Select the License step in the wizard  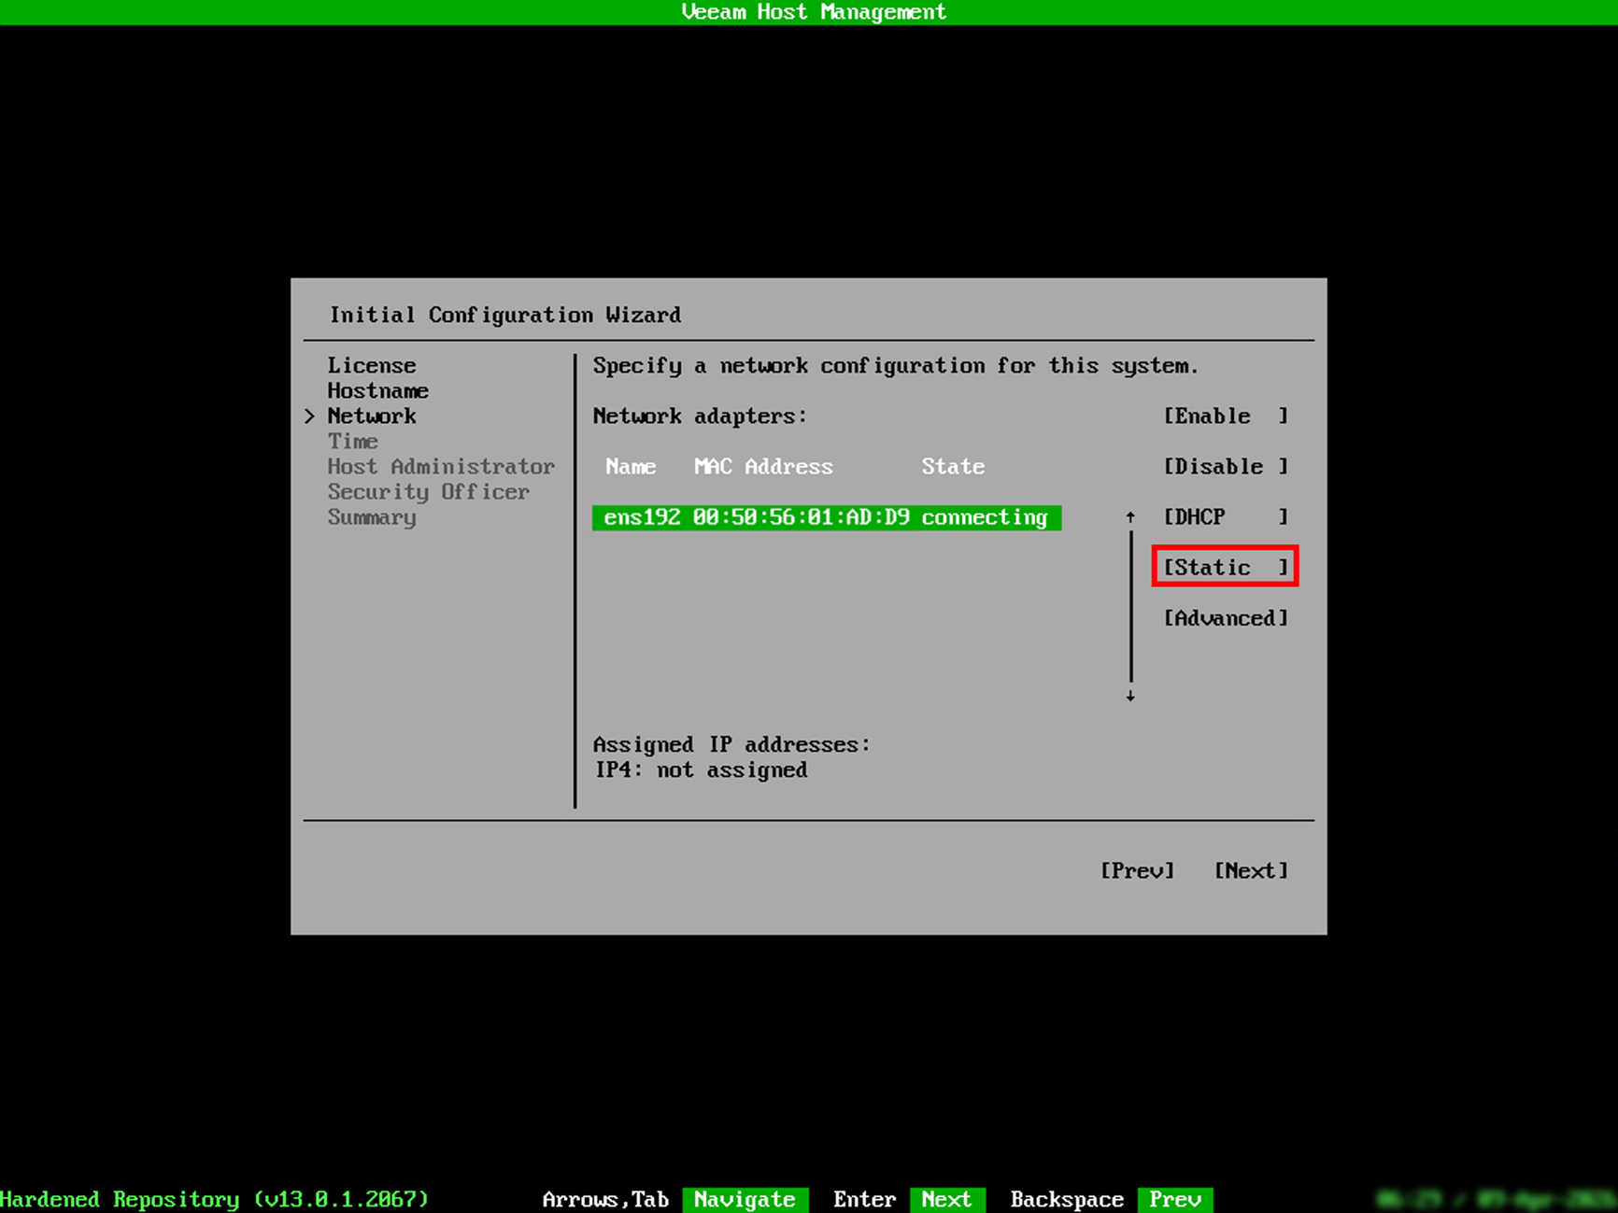tap(371, 365)
